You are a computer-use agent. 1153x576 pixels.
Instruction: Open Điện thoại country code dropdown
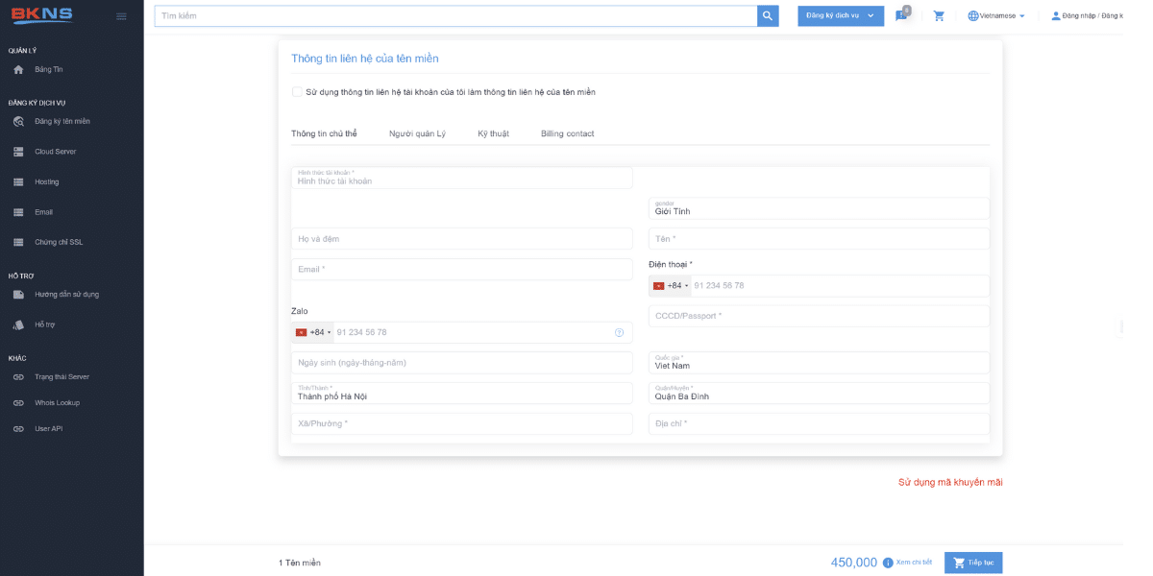[671, 286]
